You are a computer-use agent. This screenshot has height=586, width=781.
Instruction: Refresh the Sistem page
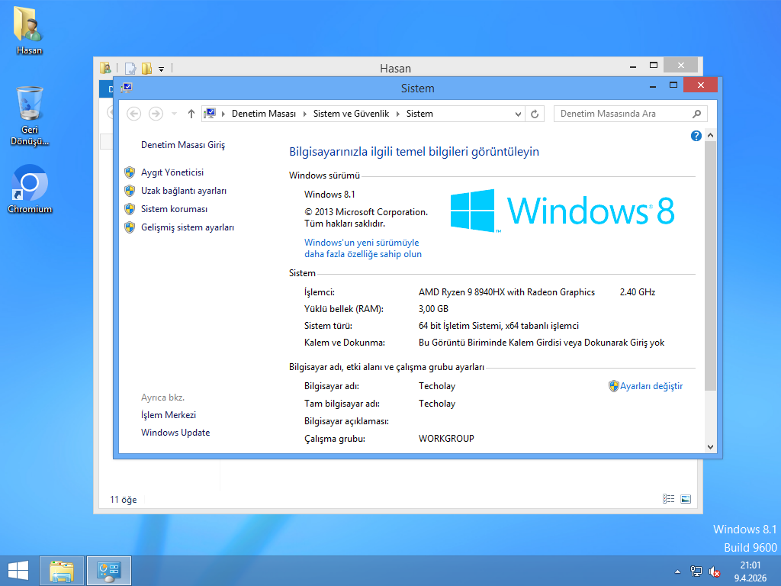[x=535, y=114]
